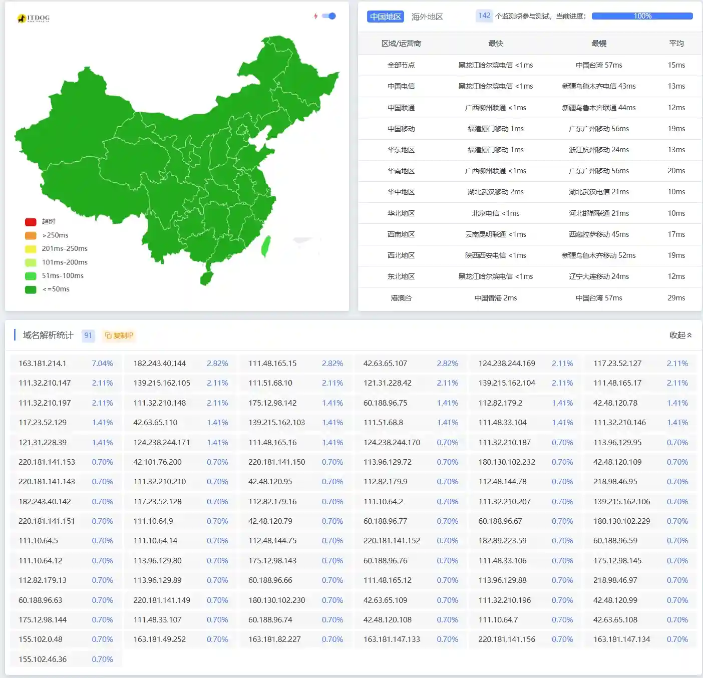Select the 中国地区 tab
The width and height of the screenshot is (703, 678).
coord(385,16)
